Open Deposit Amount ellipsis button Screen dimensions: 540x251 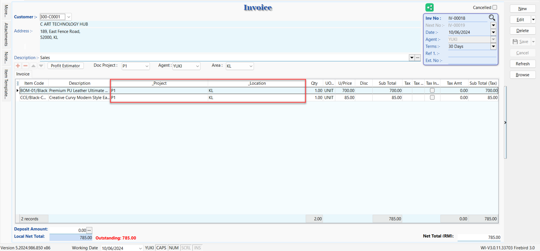point(89,230)
